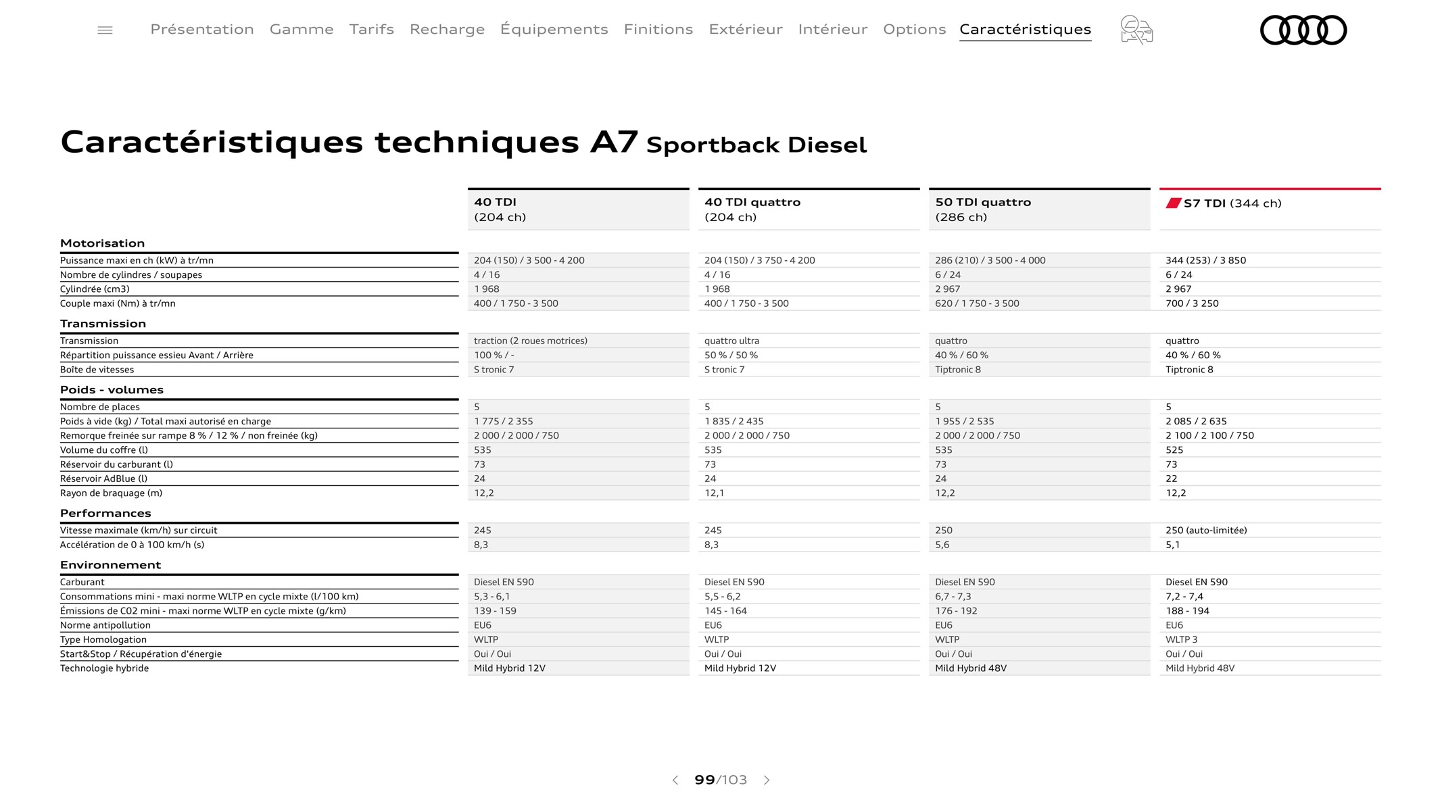Click the Rayon de braquage (m) label

[x=111, y=493]
